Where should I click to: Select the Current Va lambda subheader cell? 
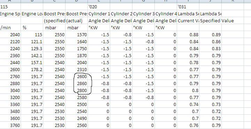tap(188, 21)
